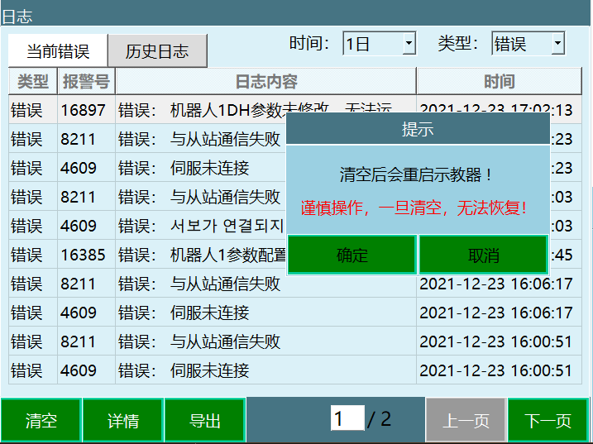Select the 当前错误 tab
This screenshot has width=593, height=444.
58,51
